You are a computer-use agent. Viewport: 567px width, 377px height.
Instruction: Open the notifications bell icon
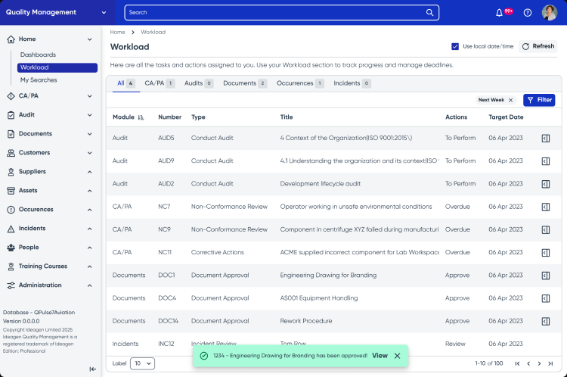tap(499, 13)
